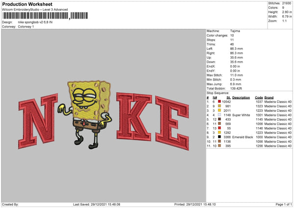294x208 pixels.
Task: Click the Max Jump value '6.9 mm'
Action: [x=236, y=84]
